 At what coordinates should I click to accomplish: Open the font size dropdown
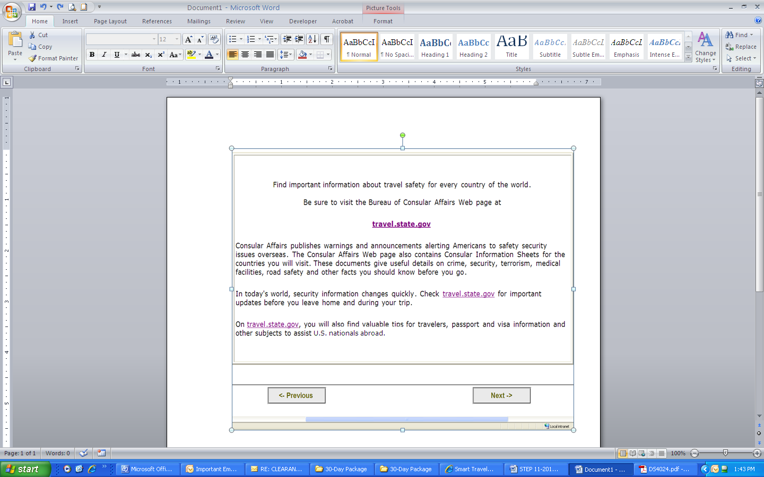click(x=177, y=39)
